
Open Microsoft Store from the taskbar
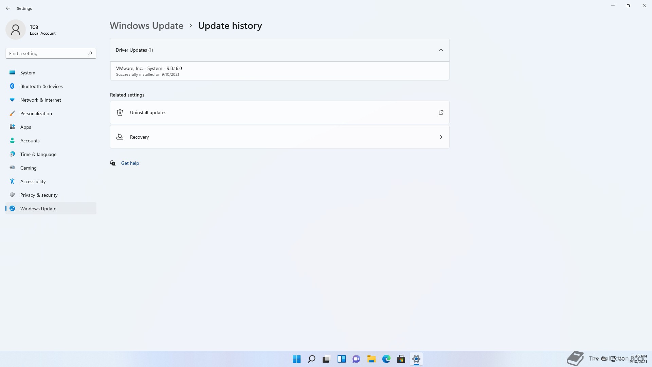(401, 359)
